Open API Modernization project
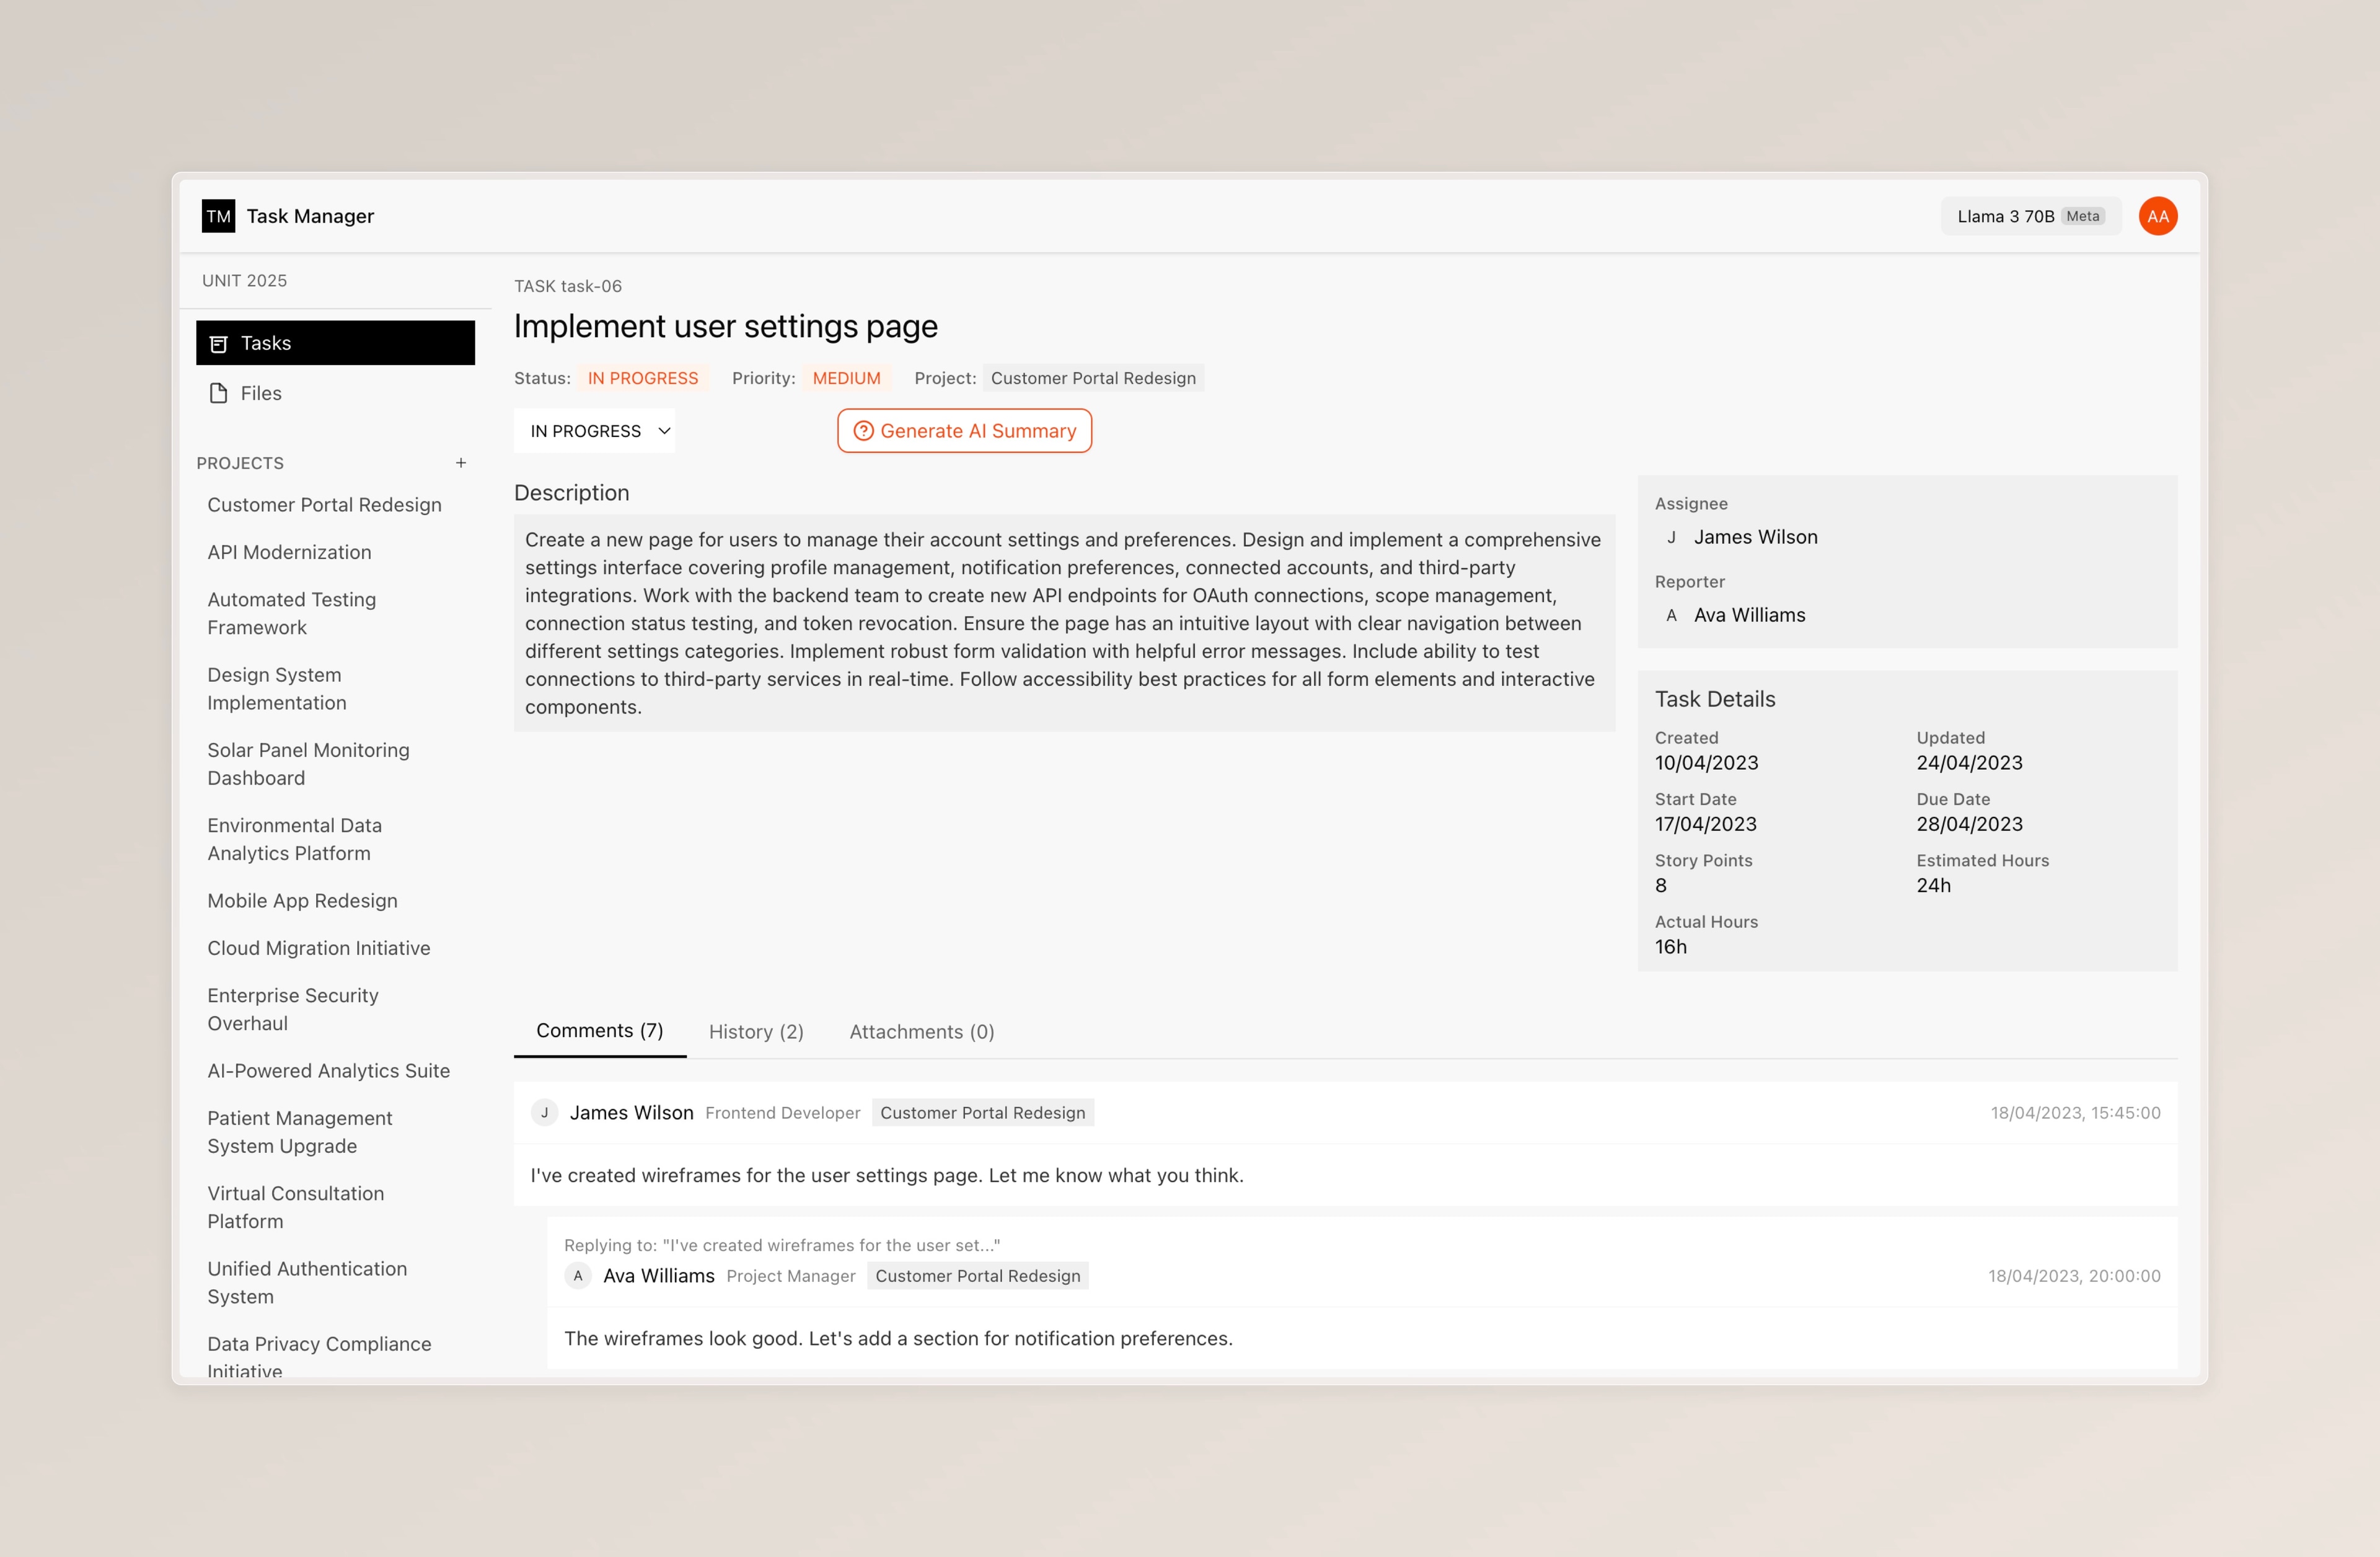The image size is (2380, 1557). coord(289,552)
